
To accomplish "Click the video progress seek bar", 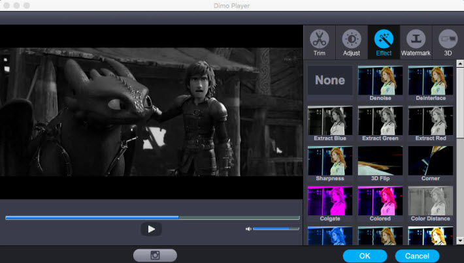I will tap(152, 217).
